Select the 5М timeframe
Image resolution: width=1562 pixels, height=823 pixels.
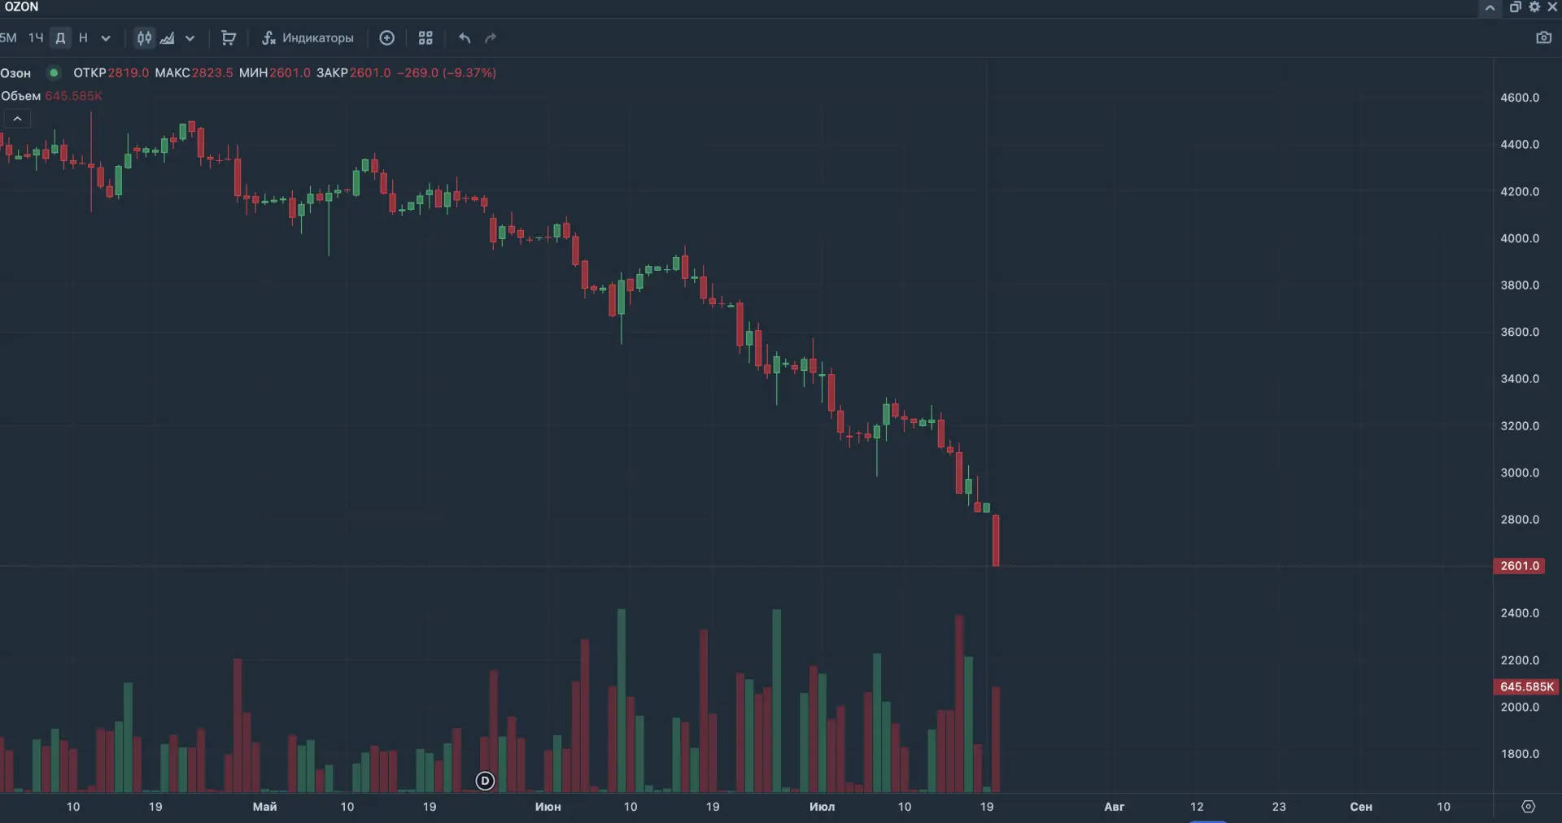8,37
